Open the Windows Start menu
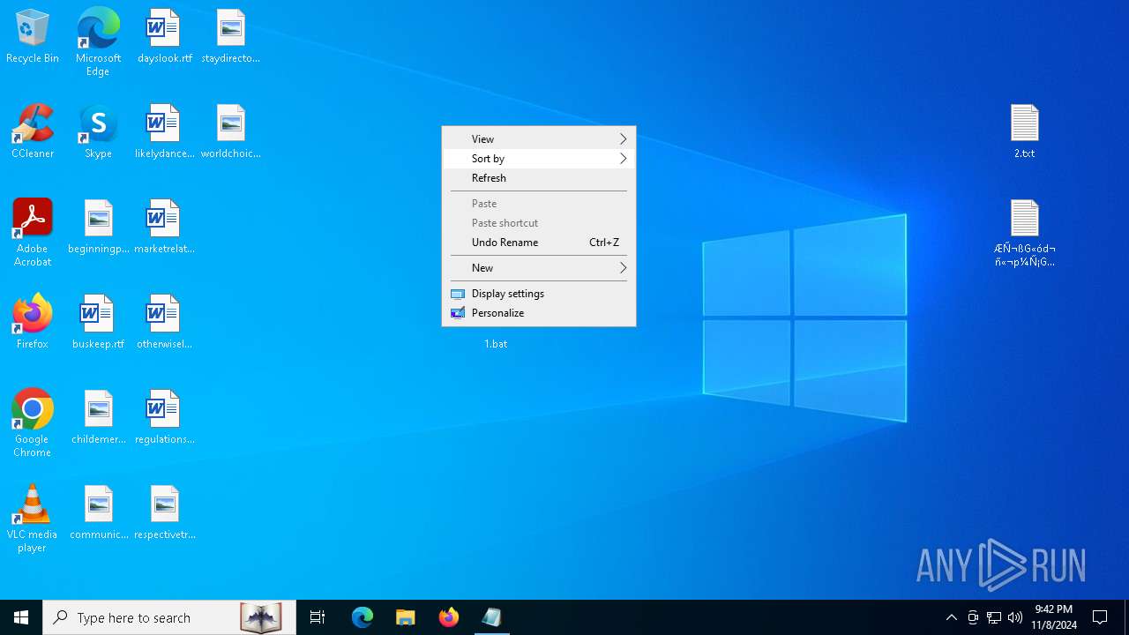The image size is (1129, 635). tap(21, 617)
